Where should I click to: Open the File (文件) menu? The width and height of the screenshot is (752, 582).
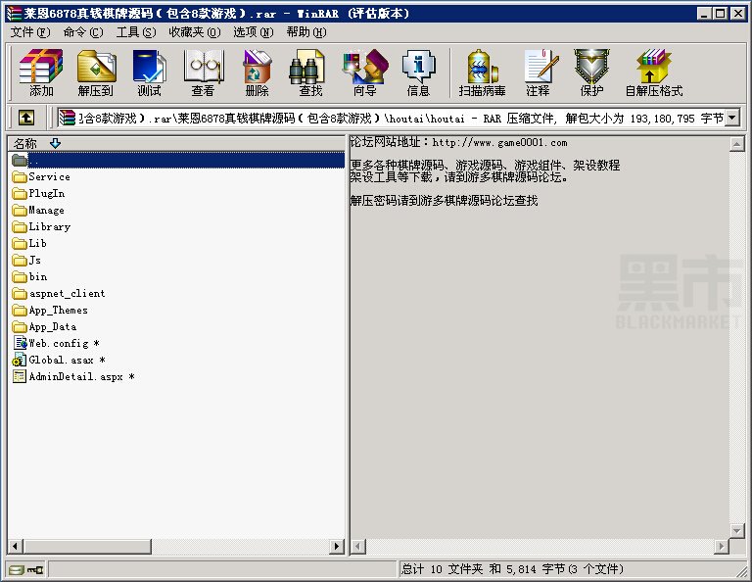click(30, 32)
